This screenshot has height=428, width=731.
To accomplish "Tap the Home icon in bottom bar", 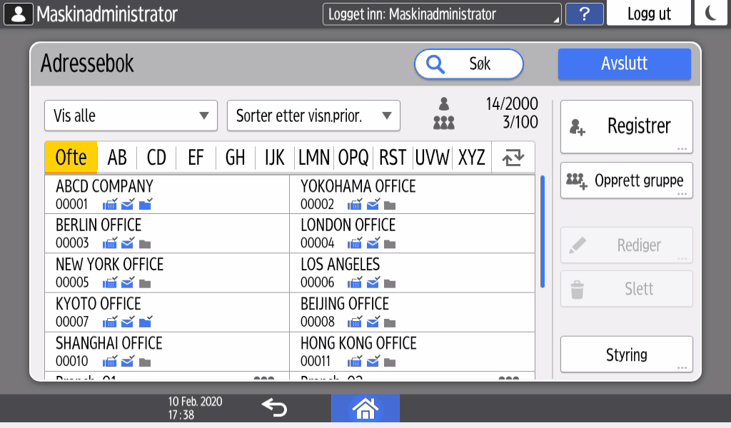I will coord(365,408).
